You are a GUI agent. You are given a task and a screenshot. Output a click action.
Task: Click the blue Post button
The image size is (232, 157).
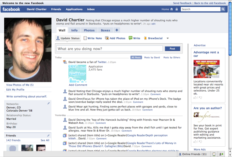pyautogui.click(x=172, y=49)
